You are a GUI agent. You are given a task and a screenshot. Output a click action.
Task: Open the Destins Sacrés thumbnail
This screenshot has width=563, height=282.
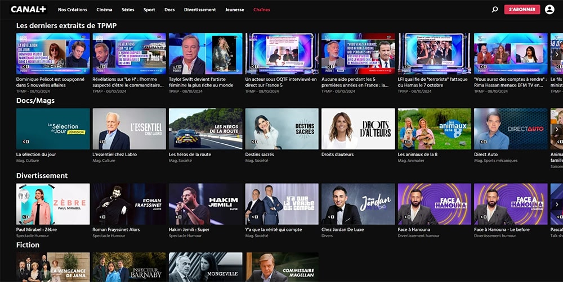tap(282, 129)
